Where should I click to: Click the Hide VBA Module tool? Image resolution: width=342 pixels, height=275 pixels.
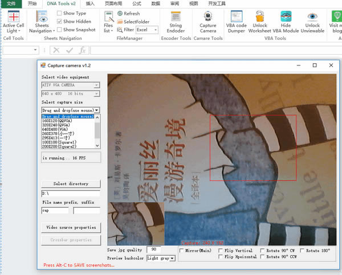click(286, 22)
